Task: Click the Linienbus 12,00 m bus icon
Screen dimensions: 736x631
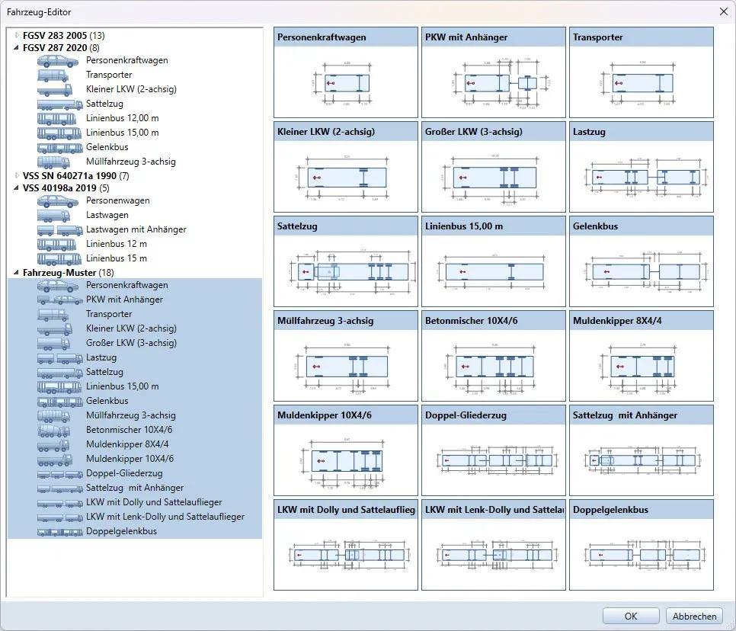Action: (x=59, y=118)
